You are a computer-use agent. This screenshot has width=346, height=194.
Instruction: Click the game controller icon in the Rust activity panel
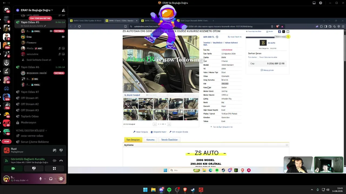click(55, 150)
